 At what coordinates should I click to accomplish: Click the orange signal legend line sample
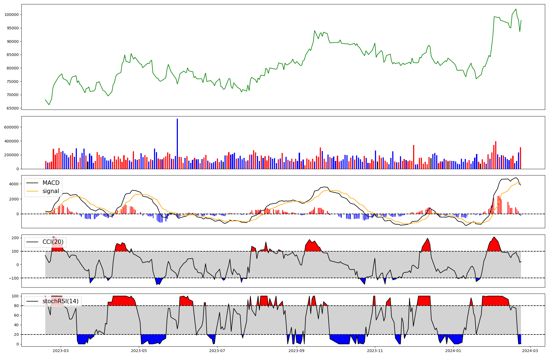33,191
